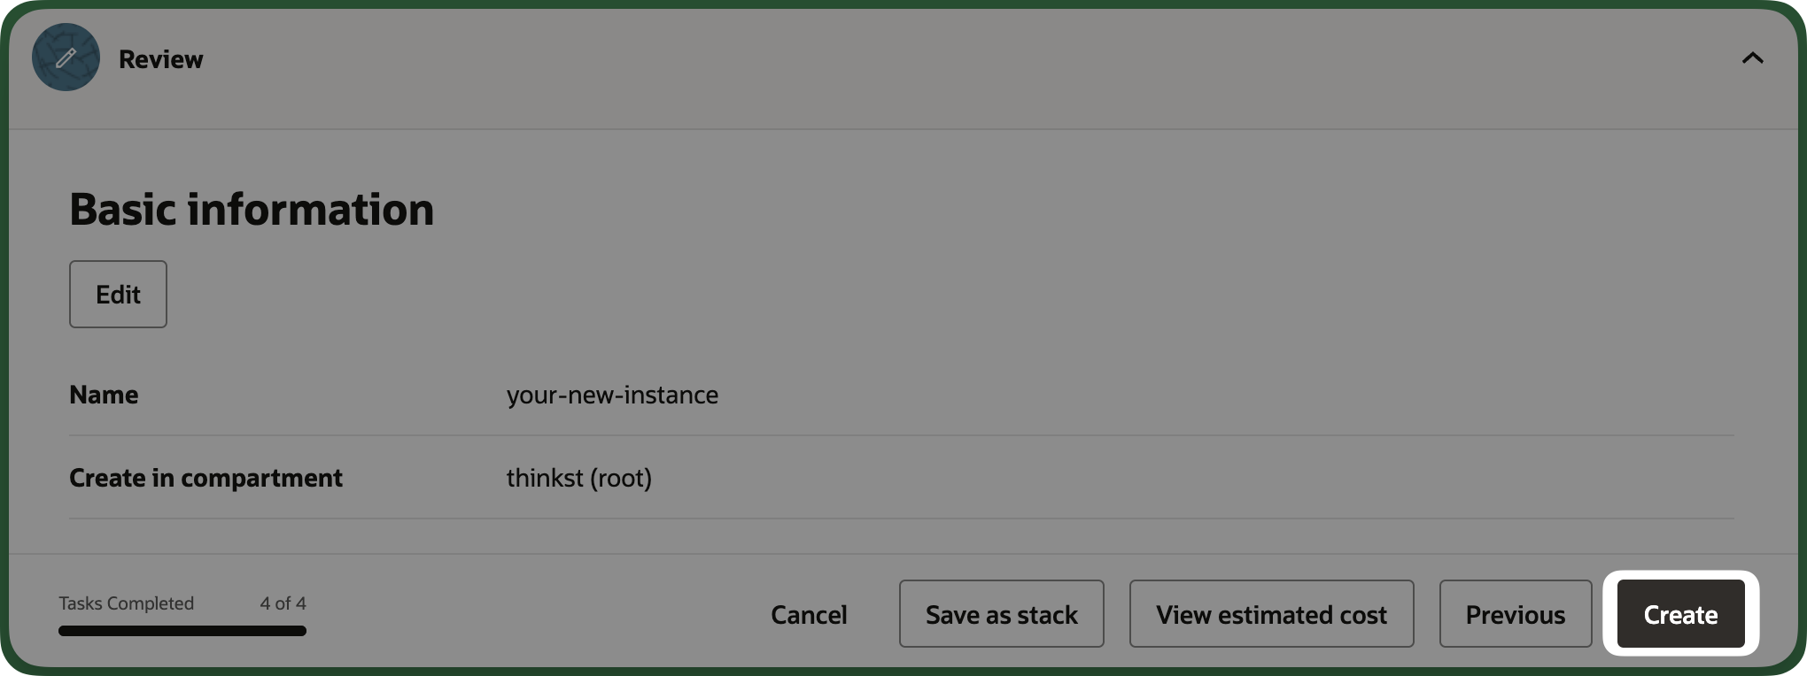This screenshot has width=1807, height=676.
Task: Collapse the Review section with the chevron
Action: pos(1752,58)
